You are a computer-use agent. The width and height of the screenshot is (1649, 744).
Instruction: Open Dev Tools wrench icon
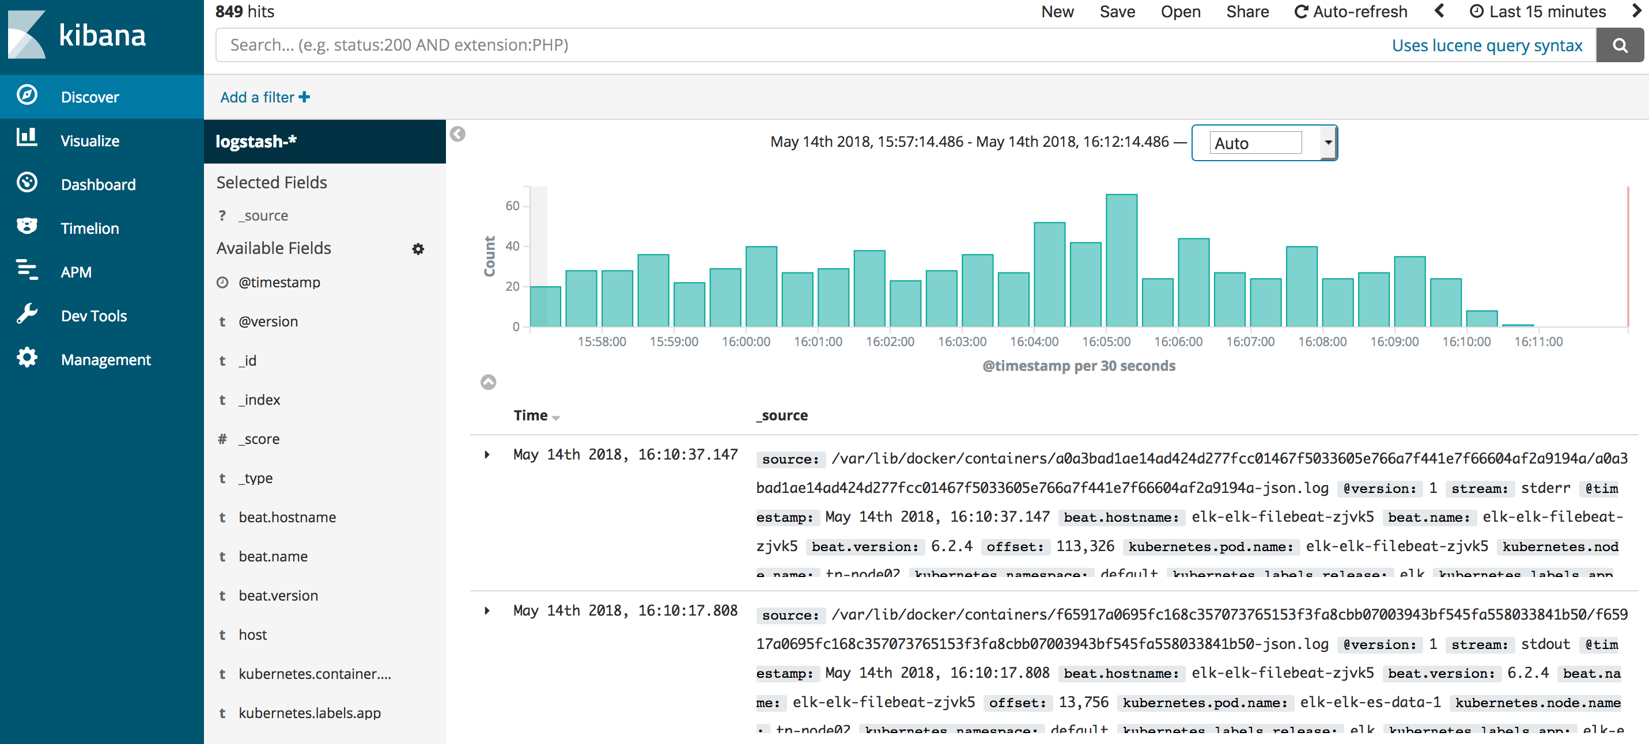[27, 314]
